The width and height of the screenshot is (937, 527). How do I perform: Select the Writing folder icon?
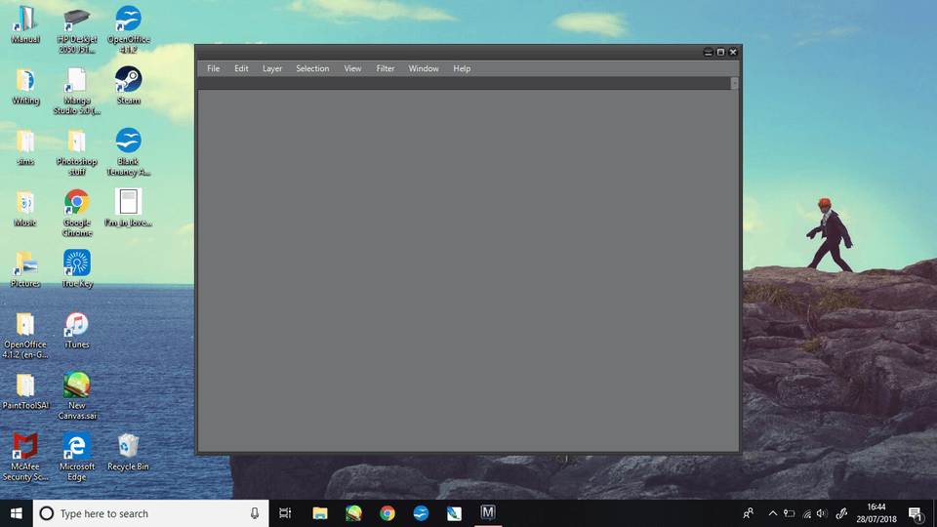[x=25, y=87]
